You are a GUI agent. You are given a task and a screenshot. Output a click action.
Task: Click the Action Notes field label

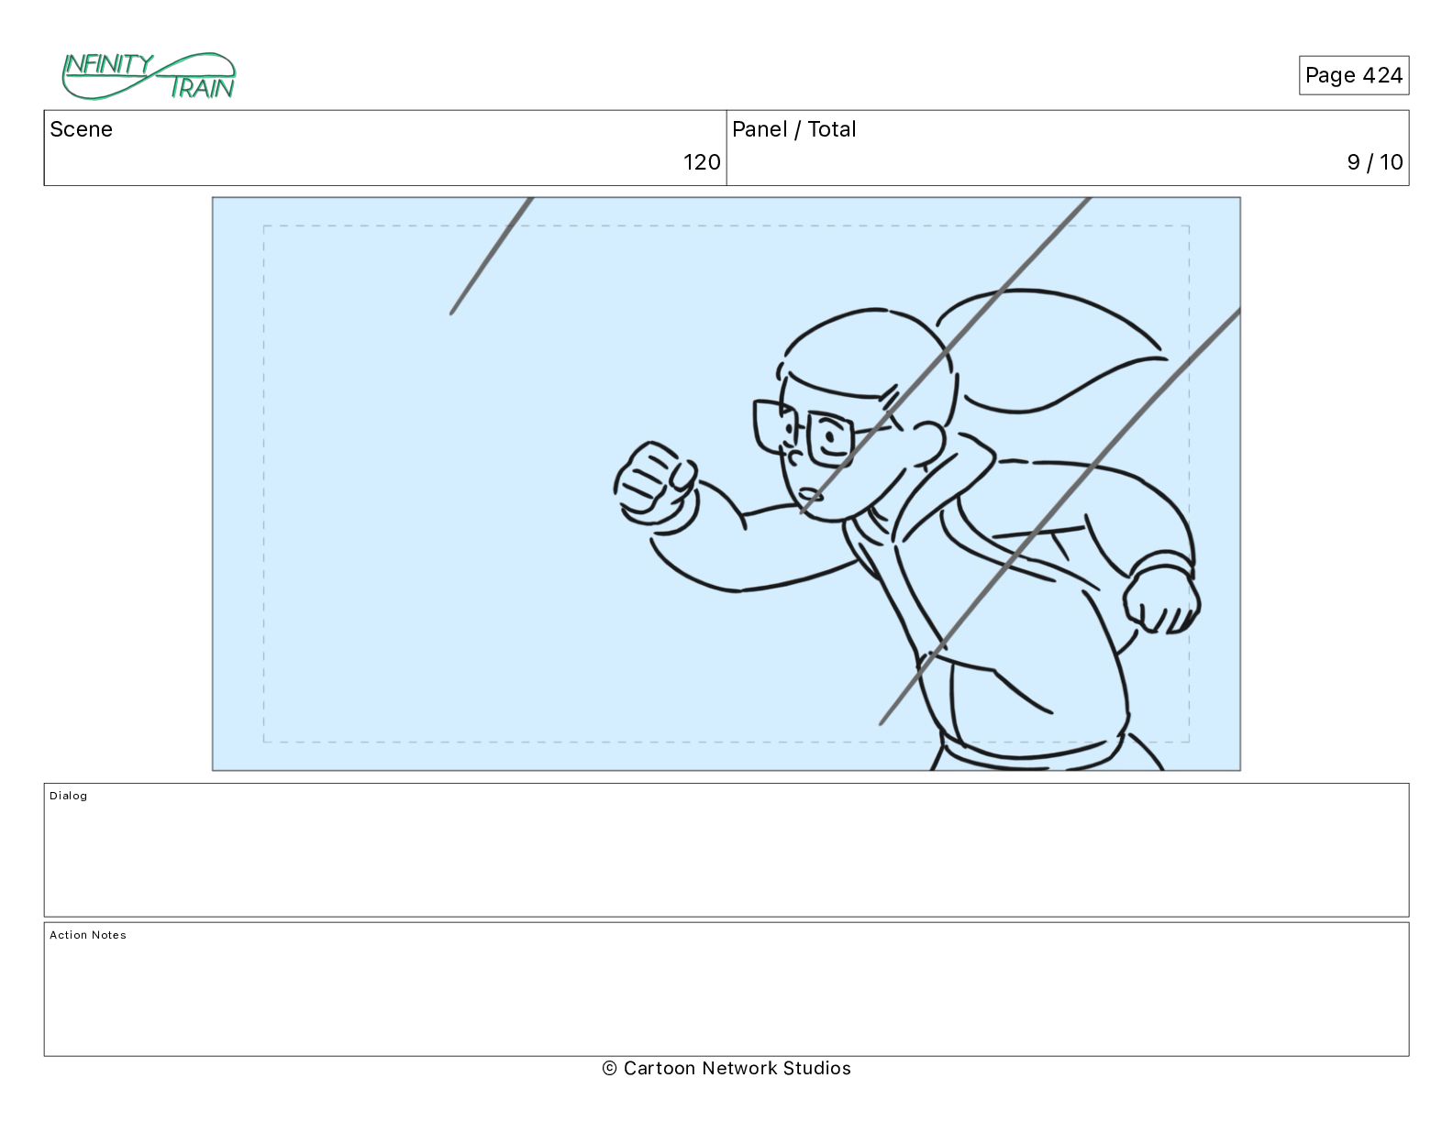pos(88,935)
